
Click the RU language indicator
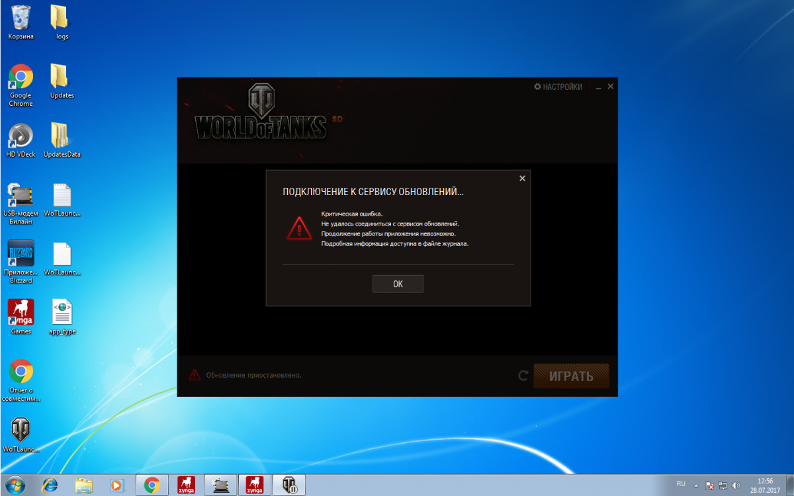click(681, 484)
